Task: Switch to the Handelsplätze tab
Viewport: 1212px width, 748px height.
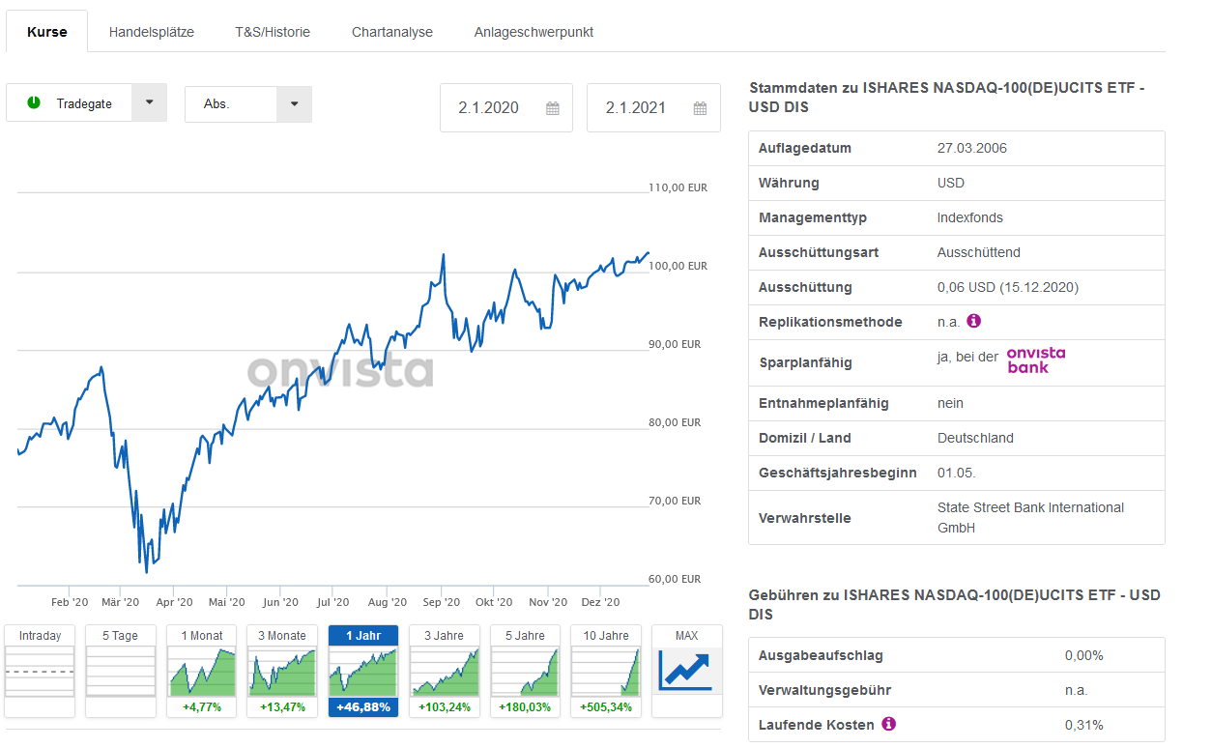Action: (x=152, y=32)
